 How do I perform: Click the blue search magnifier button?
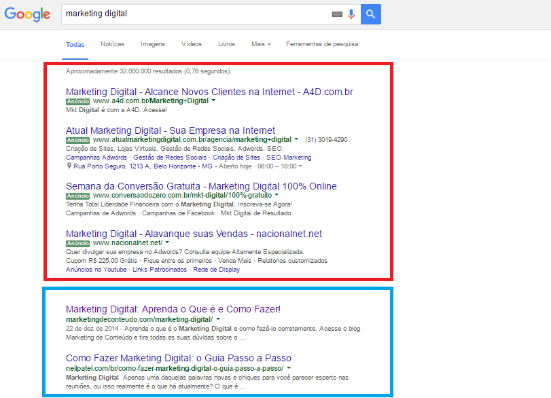coord(370,14)
